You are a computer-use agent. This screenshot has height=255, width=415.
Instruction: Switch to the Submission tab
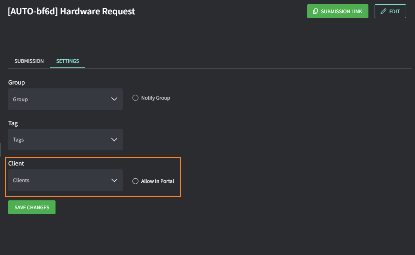click(x=29, y=61)
